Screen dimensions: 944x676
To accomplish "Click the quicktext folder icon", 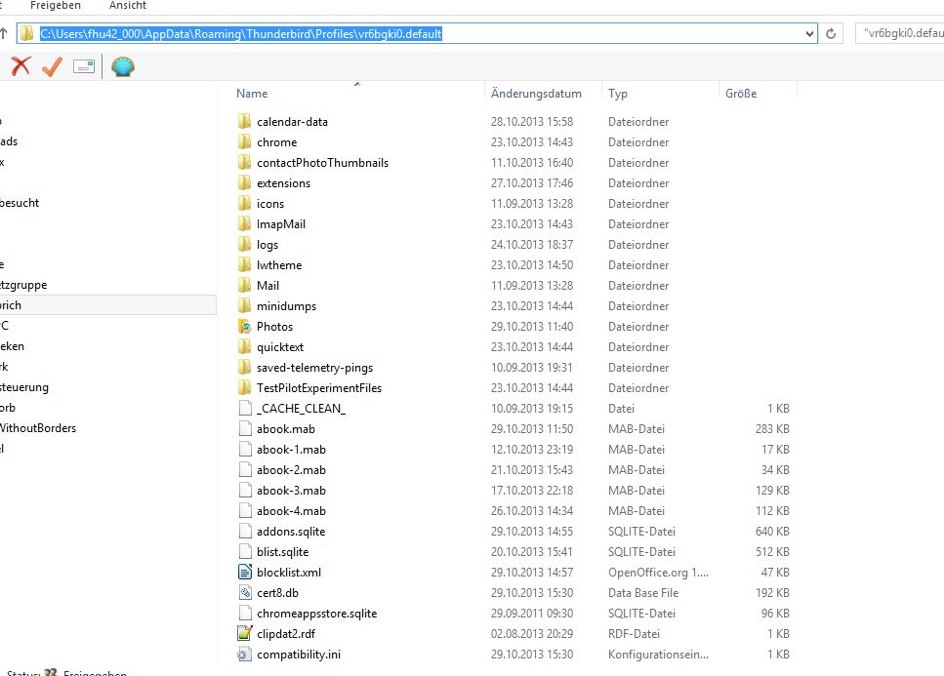I will pos(244,347).
